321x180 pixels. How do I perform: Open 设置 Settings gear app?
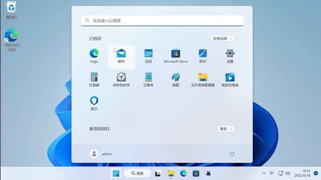coord(230,56)
